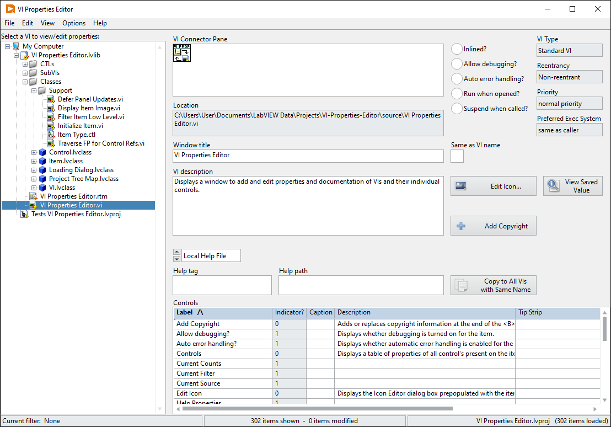Viewport: 611px width, 427px height.
Task: Select the Add Copyright row in Controls table
Action: coord(387,324)
